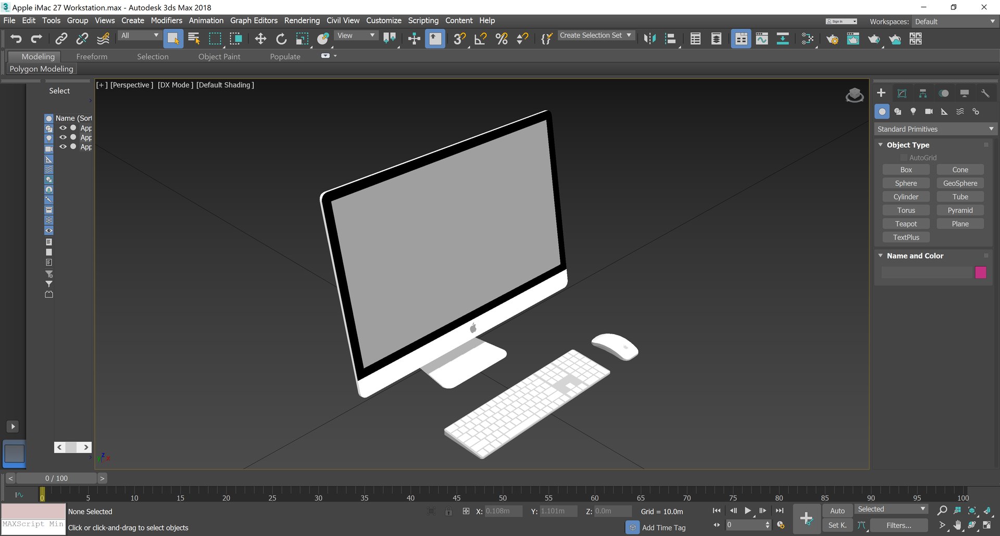
Task: Click the GeoSphere primitive button
Action: pyautogui.click(x=960, y=183)
